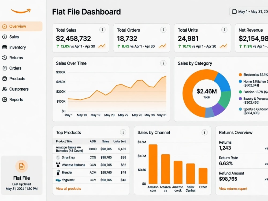
Task: Sort by Product Title column header
Action: pyautogui.click(x=64, y=141)
